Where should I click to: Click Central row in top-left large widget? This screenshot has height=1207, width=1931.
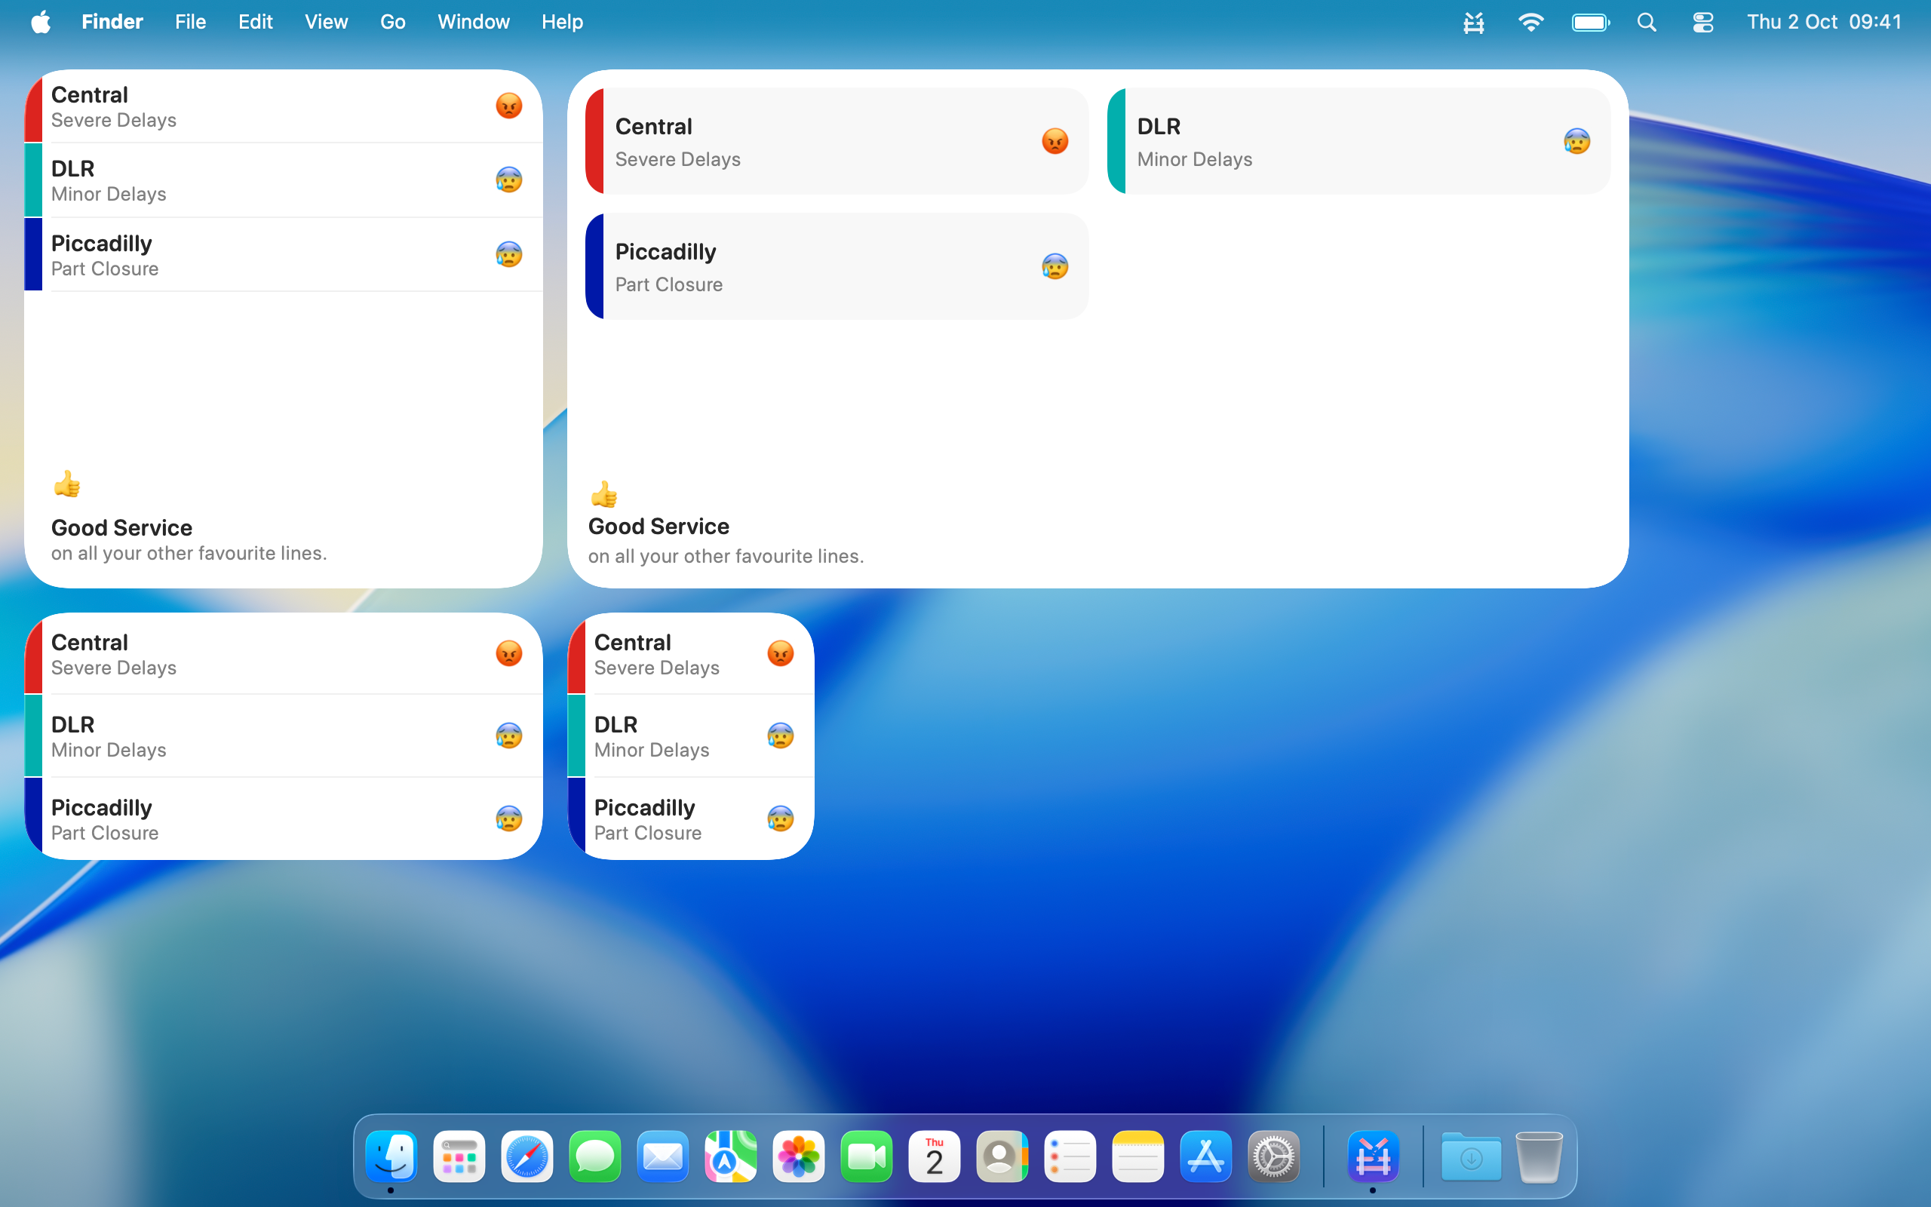284,106
